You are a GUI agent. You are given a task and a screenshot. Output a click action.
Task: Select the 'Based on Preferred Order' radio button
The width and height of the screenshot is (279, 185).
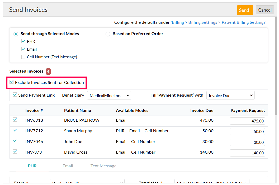click(108, 34)
